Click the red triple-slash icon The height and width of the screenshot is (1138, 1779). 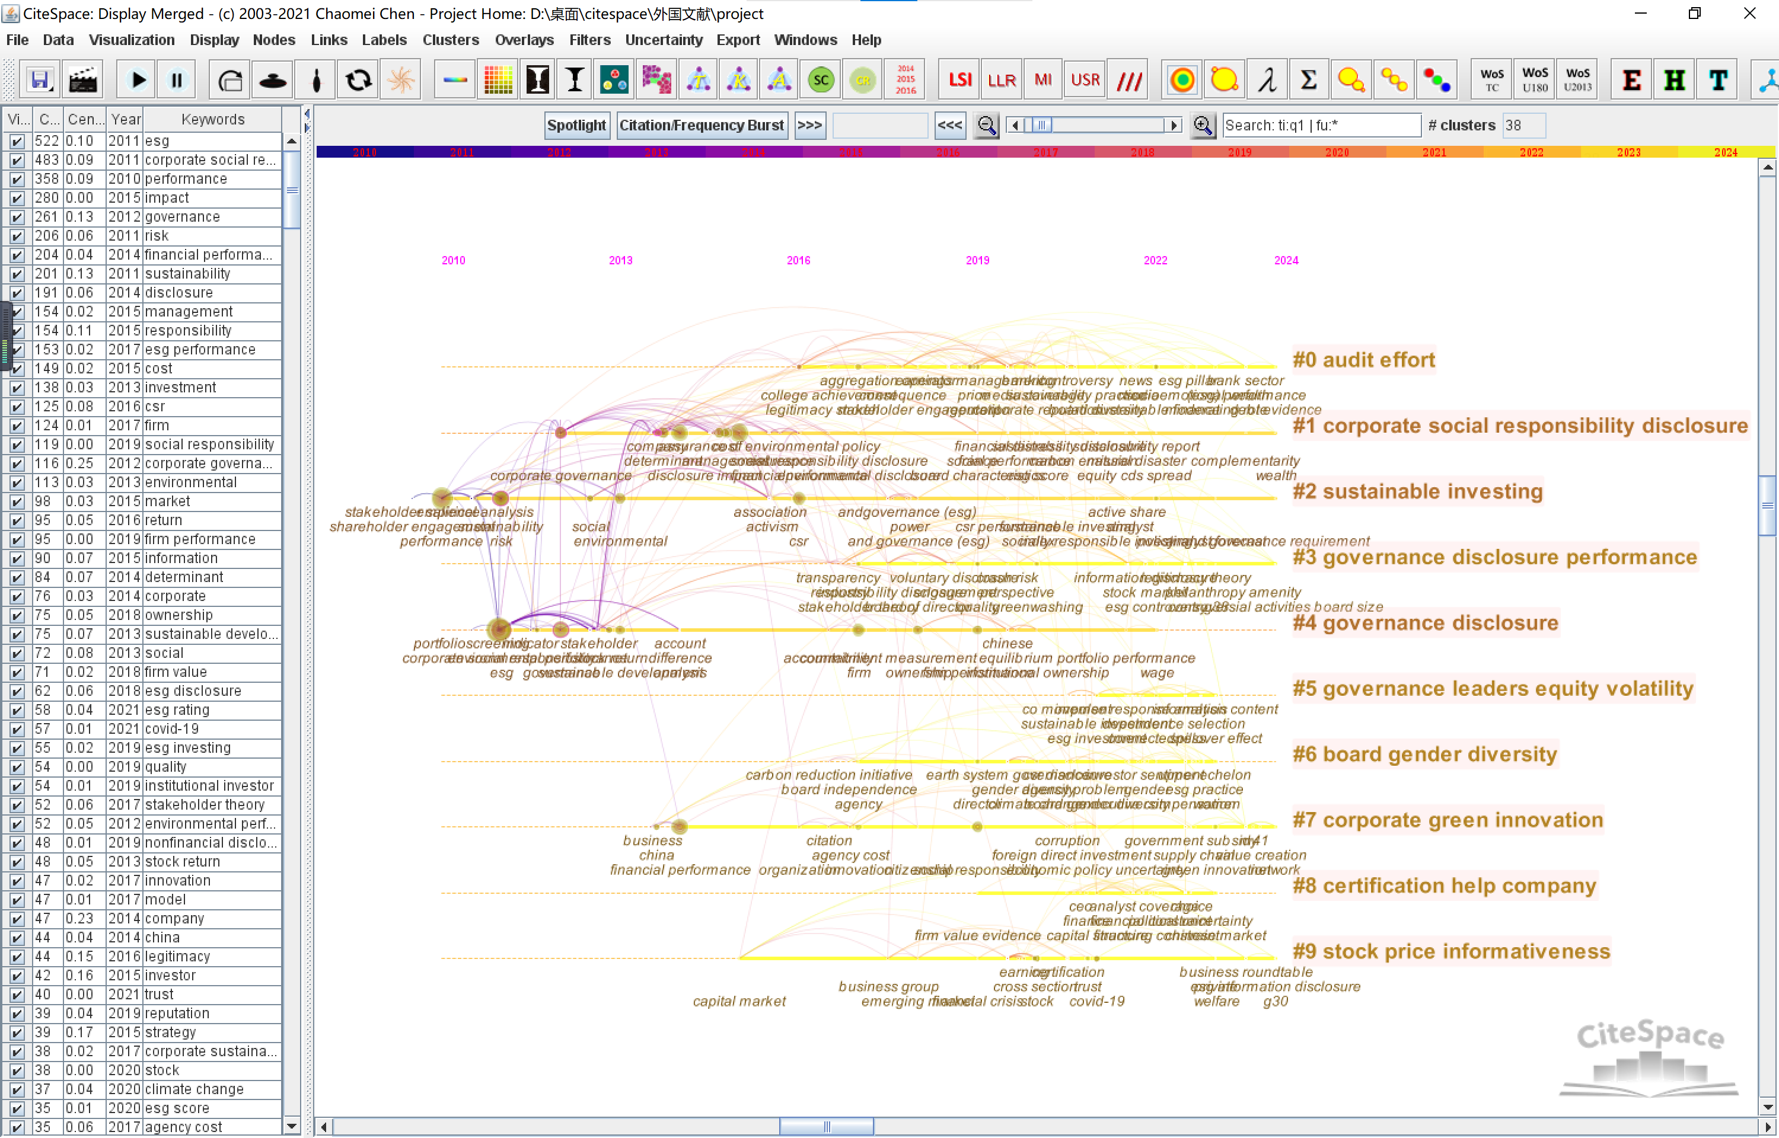click(1128, 80)
